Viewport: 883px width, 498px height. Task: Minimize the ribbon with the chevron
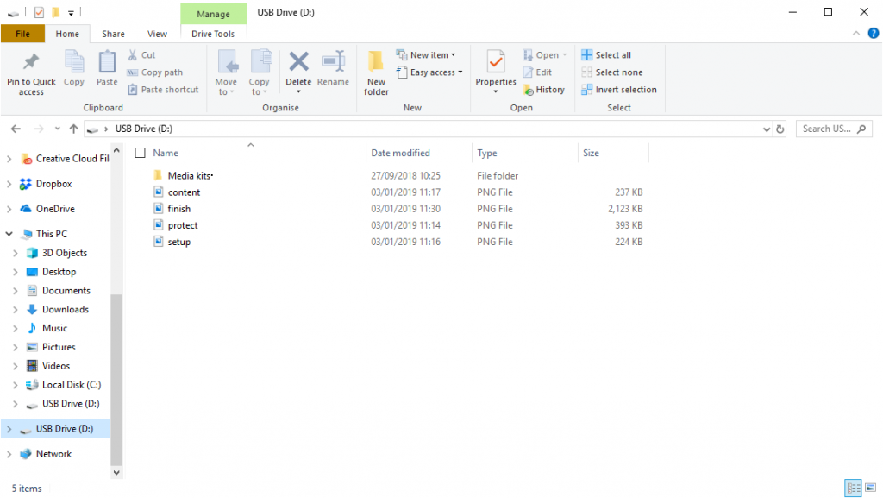click(x=856, y=34)
